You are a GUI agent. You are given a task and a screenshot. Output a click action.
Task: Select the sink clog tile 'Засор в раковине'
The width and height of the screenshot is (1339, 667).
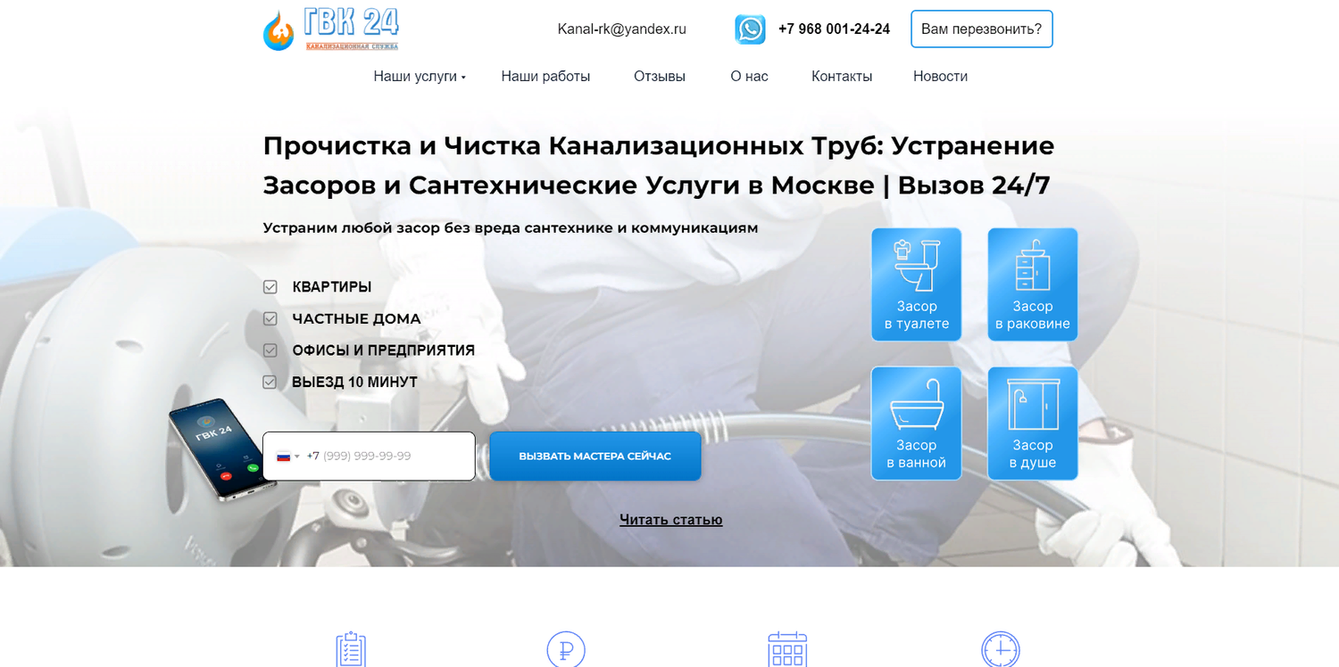1033,284
